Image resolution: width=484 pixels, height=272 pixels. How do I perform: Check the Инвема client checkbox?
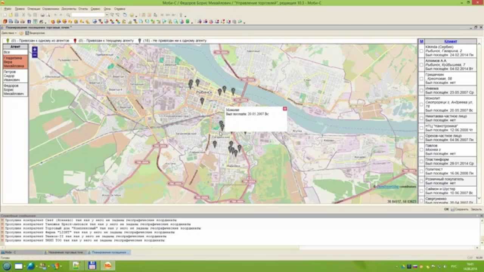tap(422, 90)
